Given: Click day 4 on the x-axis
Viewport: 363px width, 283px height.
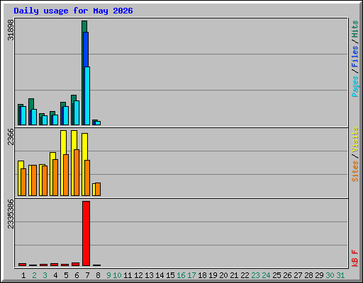Looking at the screenshot, I should click(x=55, y=275).
